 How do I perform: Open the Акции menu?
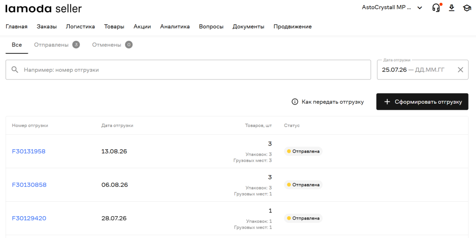(142, 26)
